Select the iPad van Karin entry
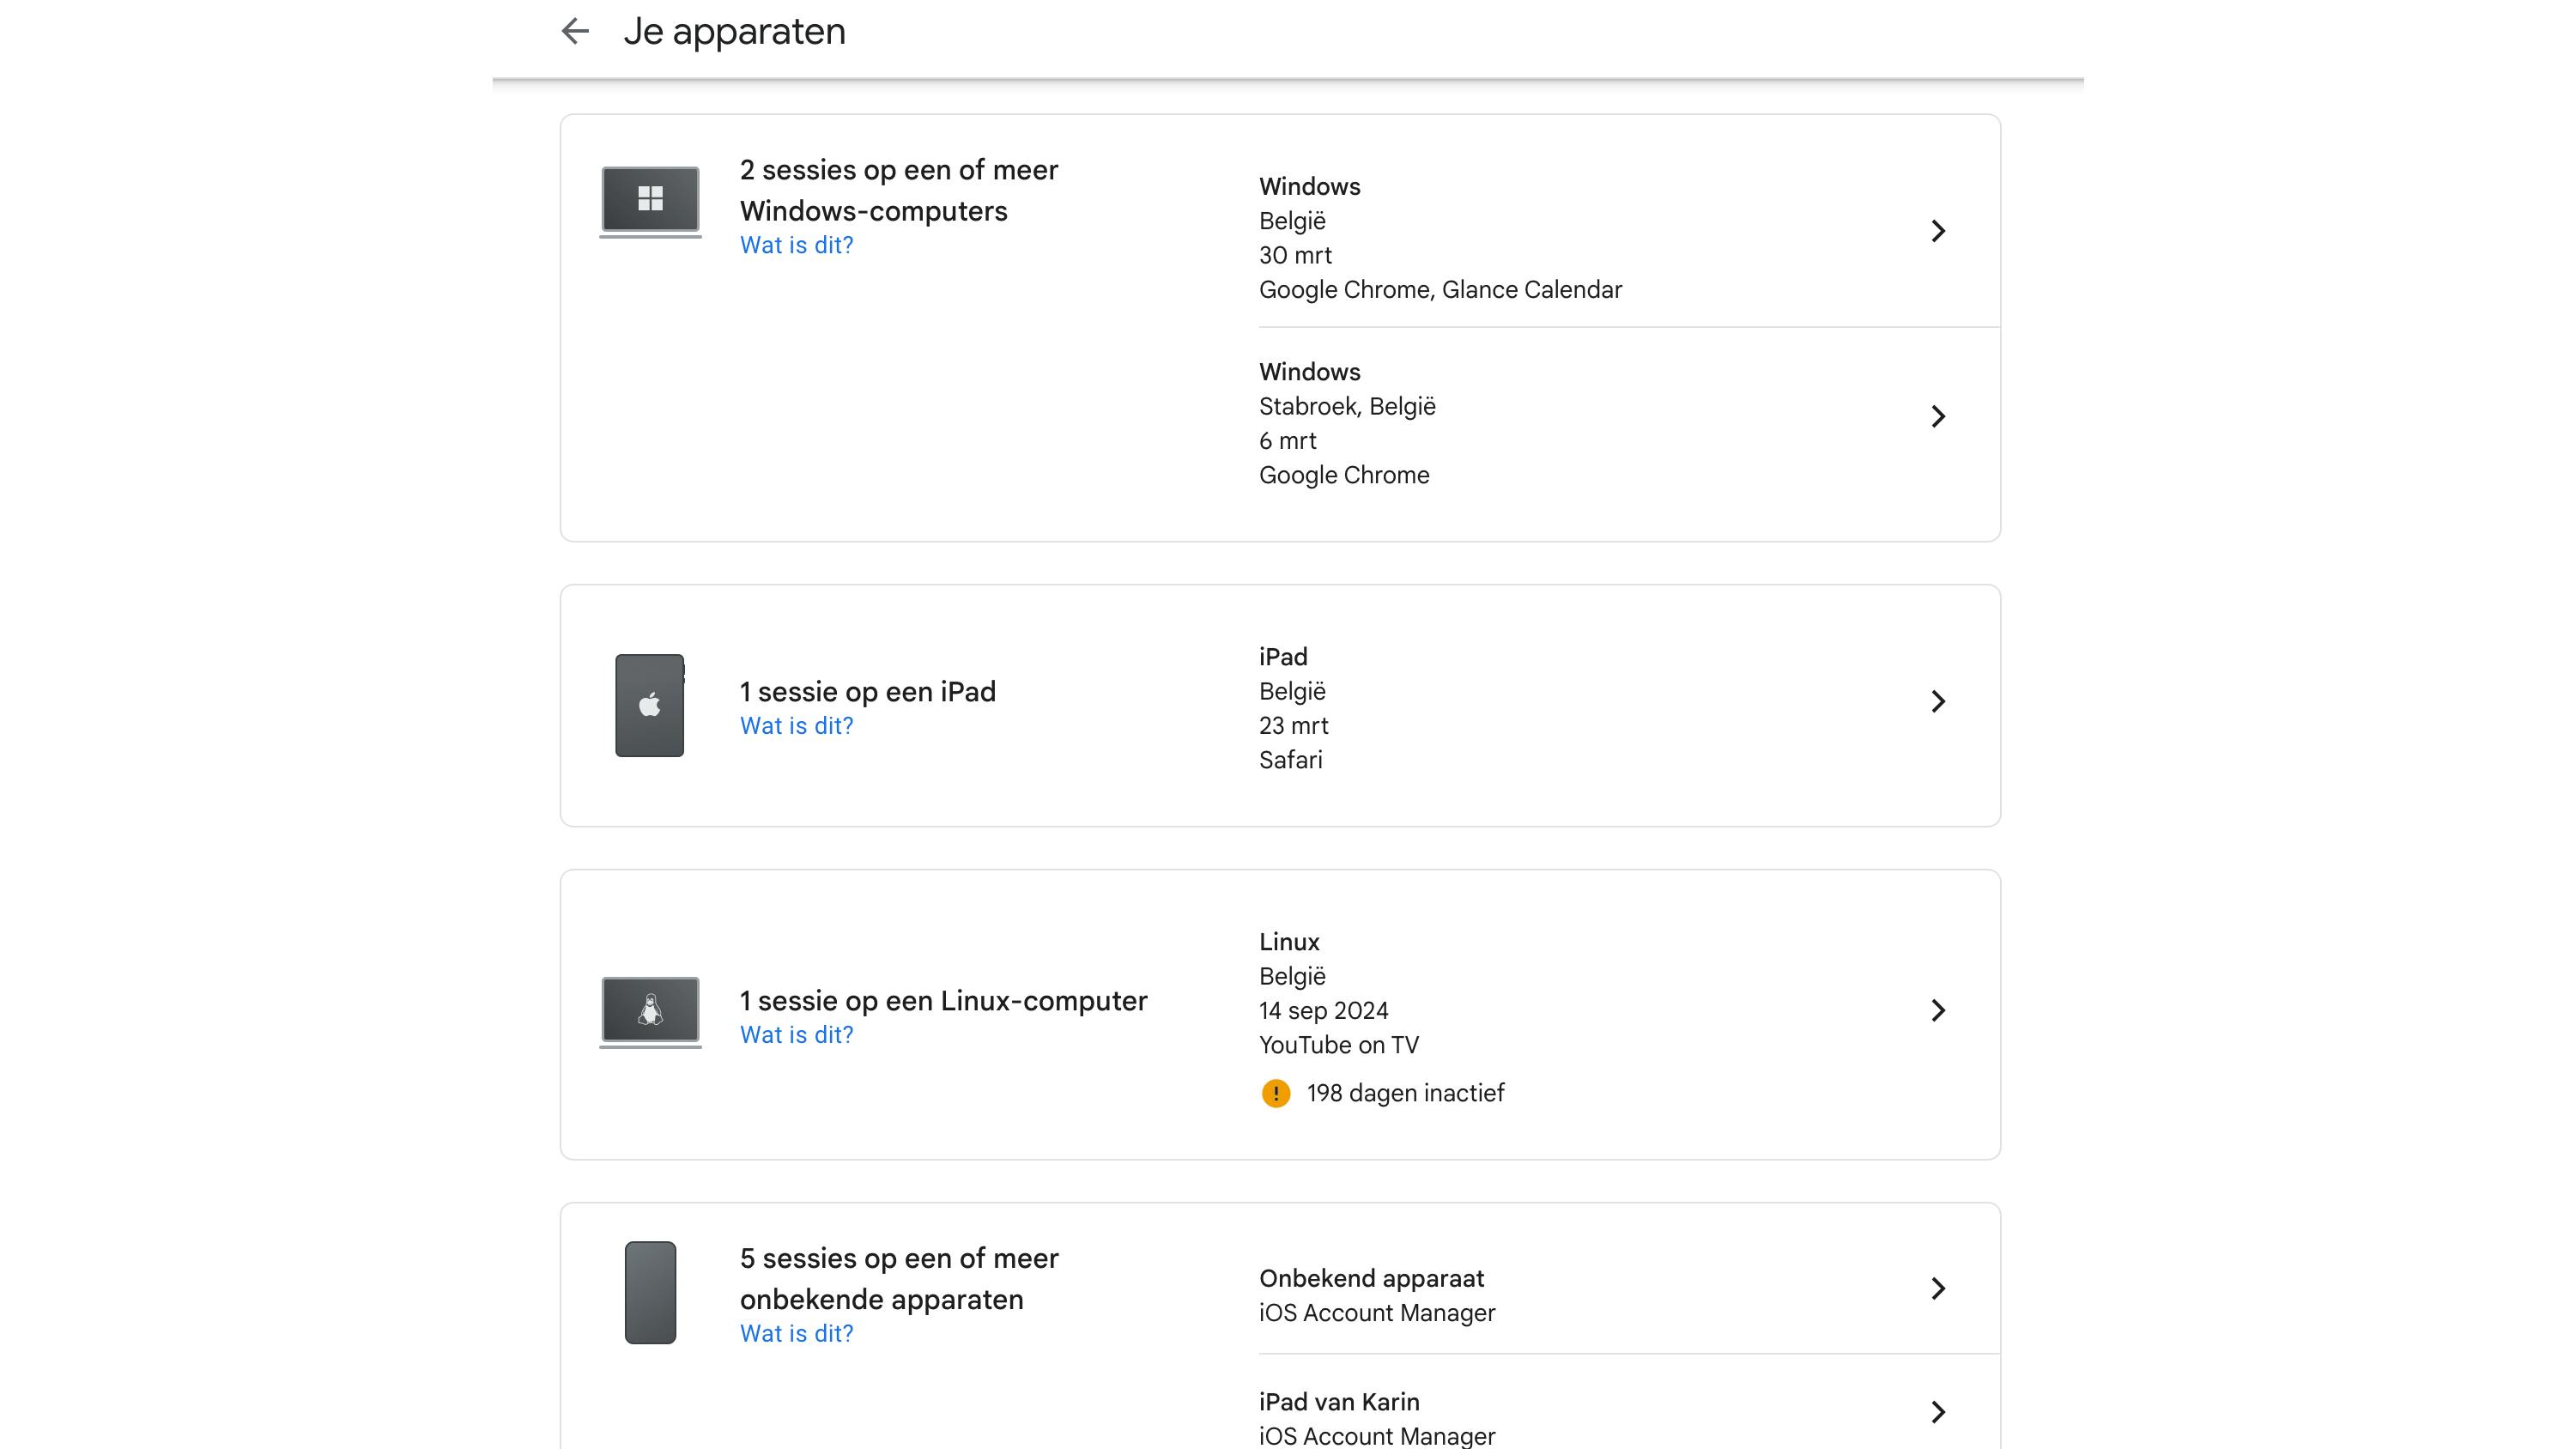The image size is (2576, 1449). pyautogui.click(x=1339, y=1402)
